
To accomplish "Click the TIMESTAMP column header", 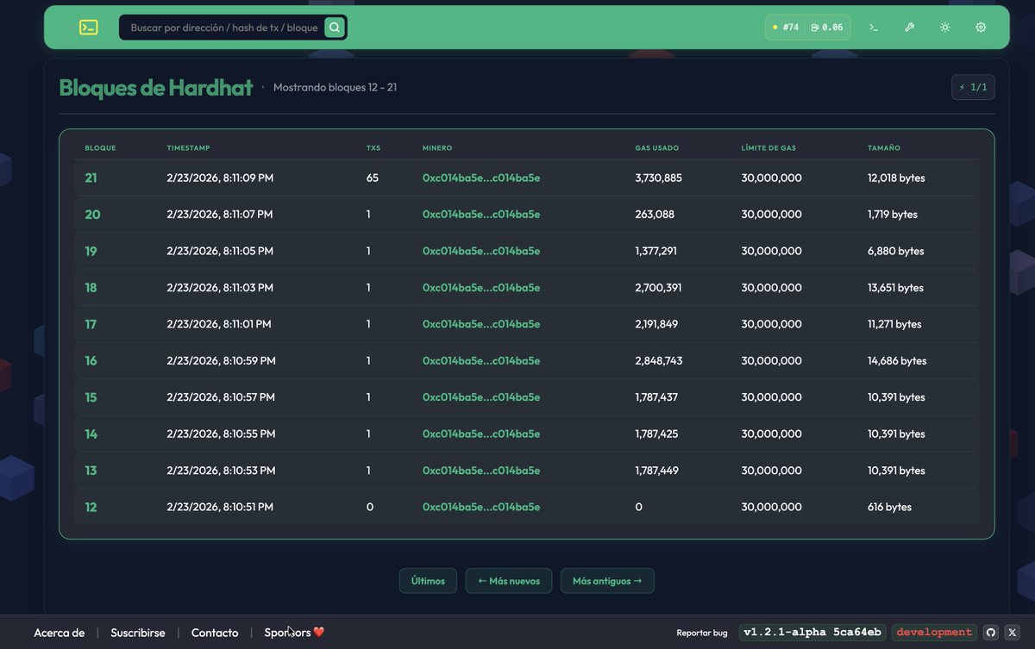I will tap(188, 148).
